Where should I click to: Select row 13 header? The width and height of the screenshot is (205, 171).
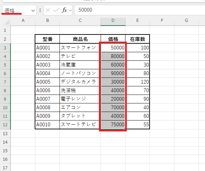click(5, 133)
